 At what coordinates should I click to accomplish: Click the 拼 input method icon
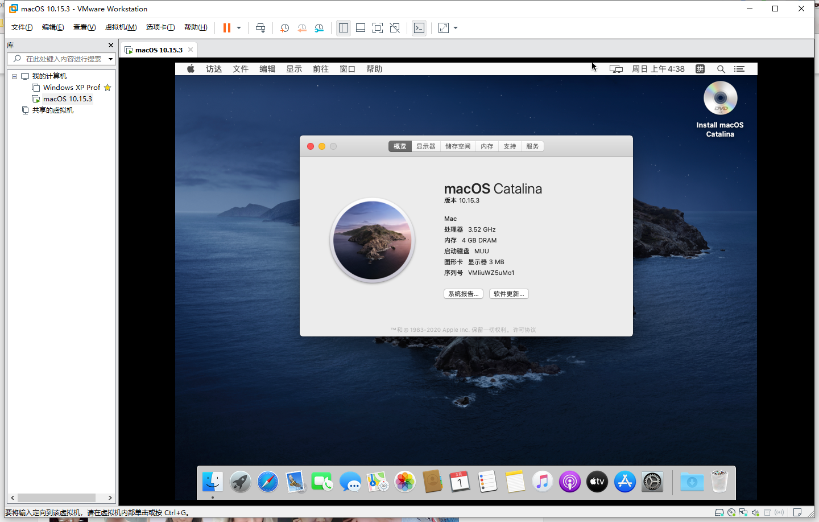(x=700, y=69)
